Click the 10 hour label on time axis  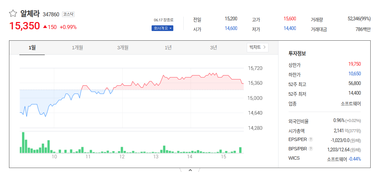click(54, 157)
